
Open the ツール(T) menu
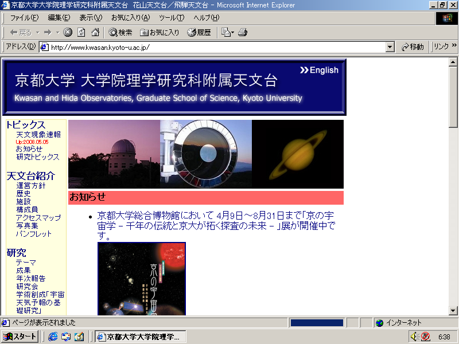tap(172, 18)
